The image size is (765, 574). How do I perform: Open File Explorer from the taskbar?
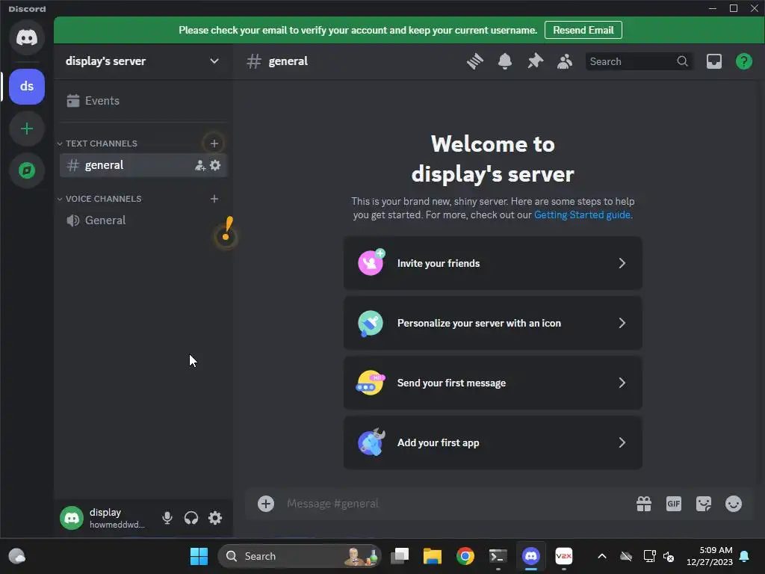point(433,556)
